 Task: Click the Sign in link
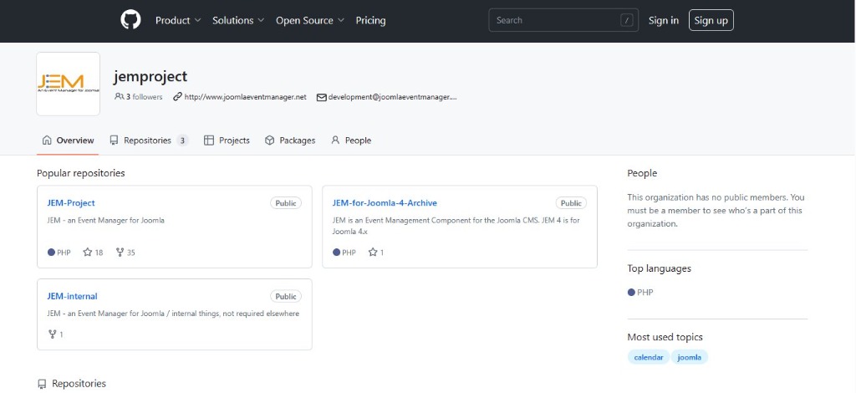tap(663, 20)
